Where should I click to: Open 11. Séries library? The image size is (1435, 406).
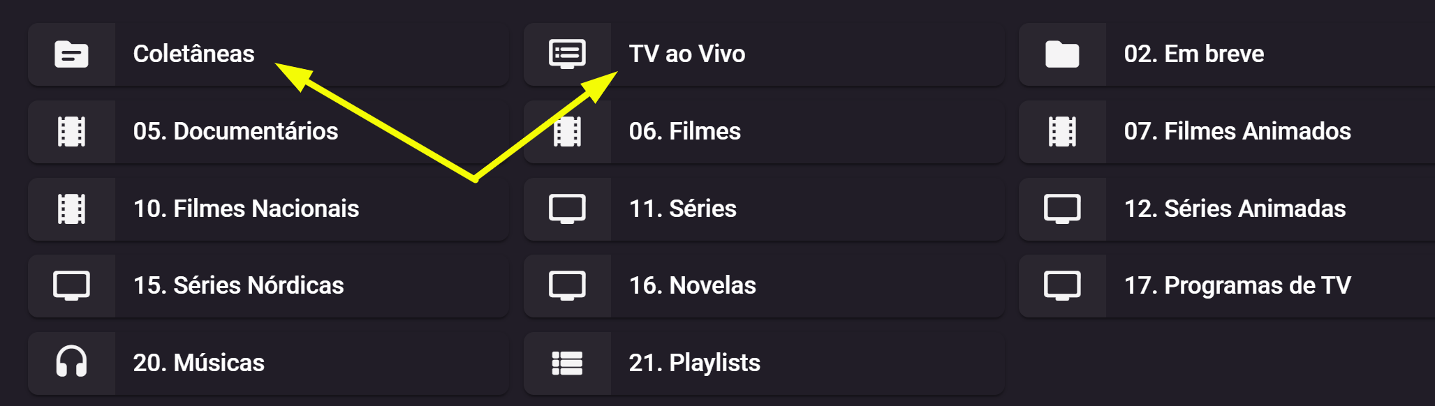point(682,209)
